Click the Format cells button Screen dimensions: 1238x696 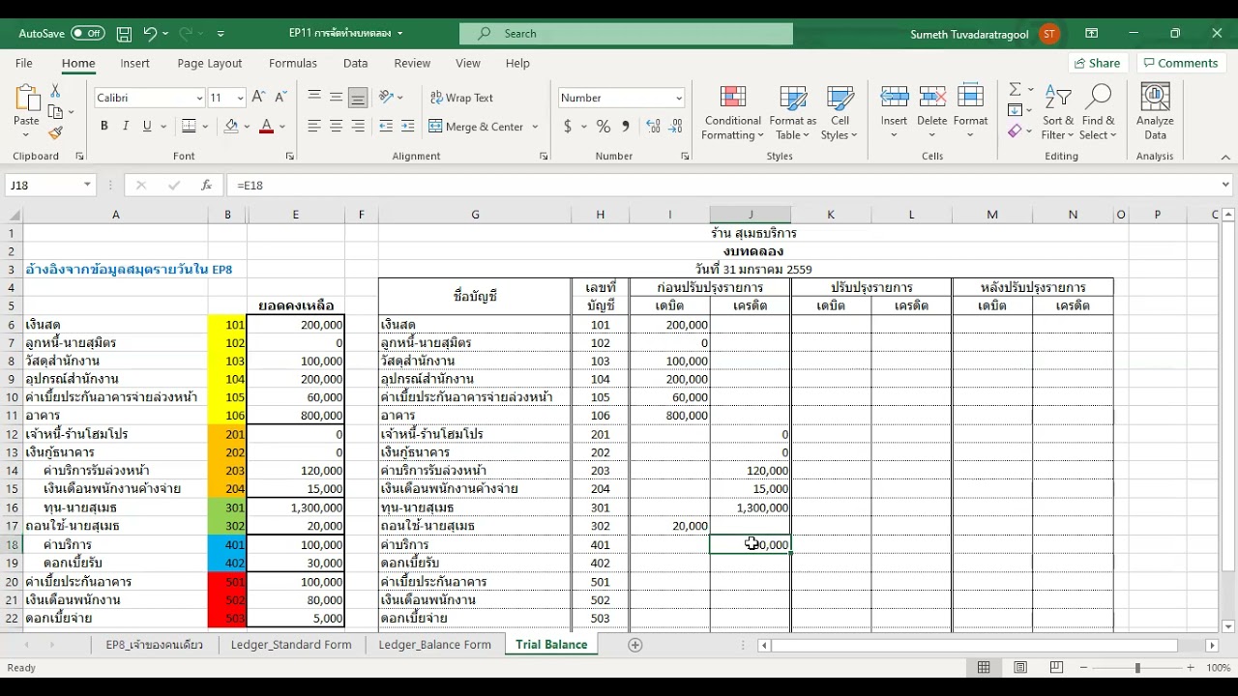tap(970, 113)
